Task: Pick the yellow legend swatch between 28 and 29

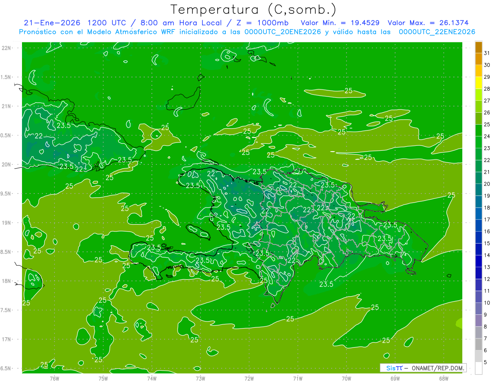Action: (478, 83)
